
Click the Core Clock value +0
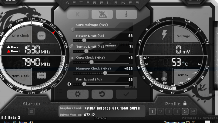click(x=131, y=58)
